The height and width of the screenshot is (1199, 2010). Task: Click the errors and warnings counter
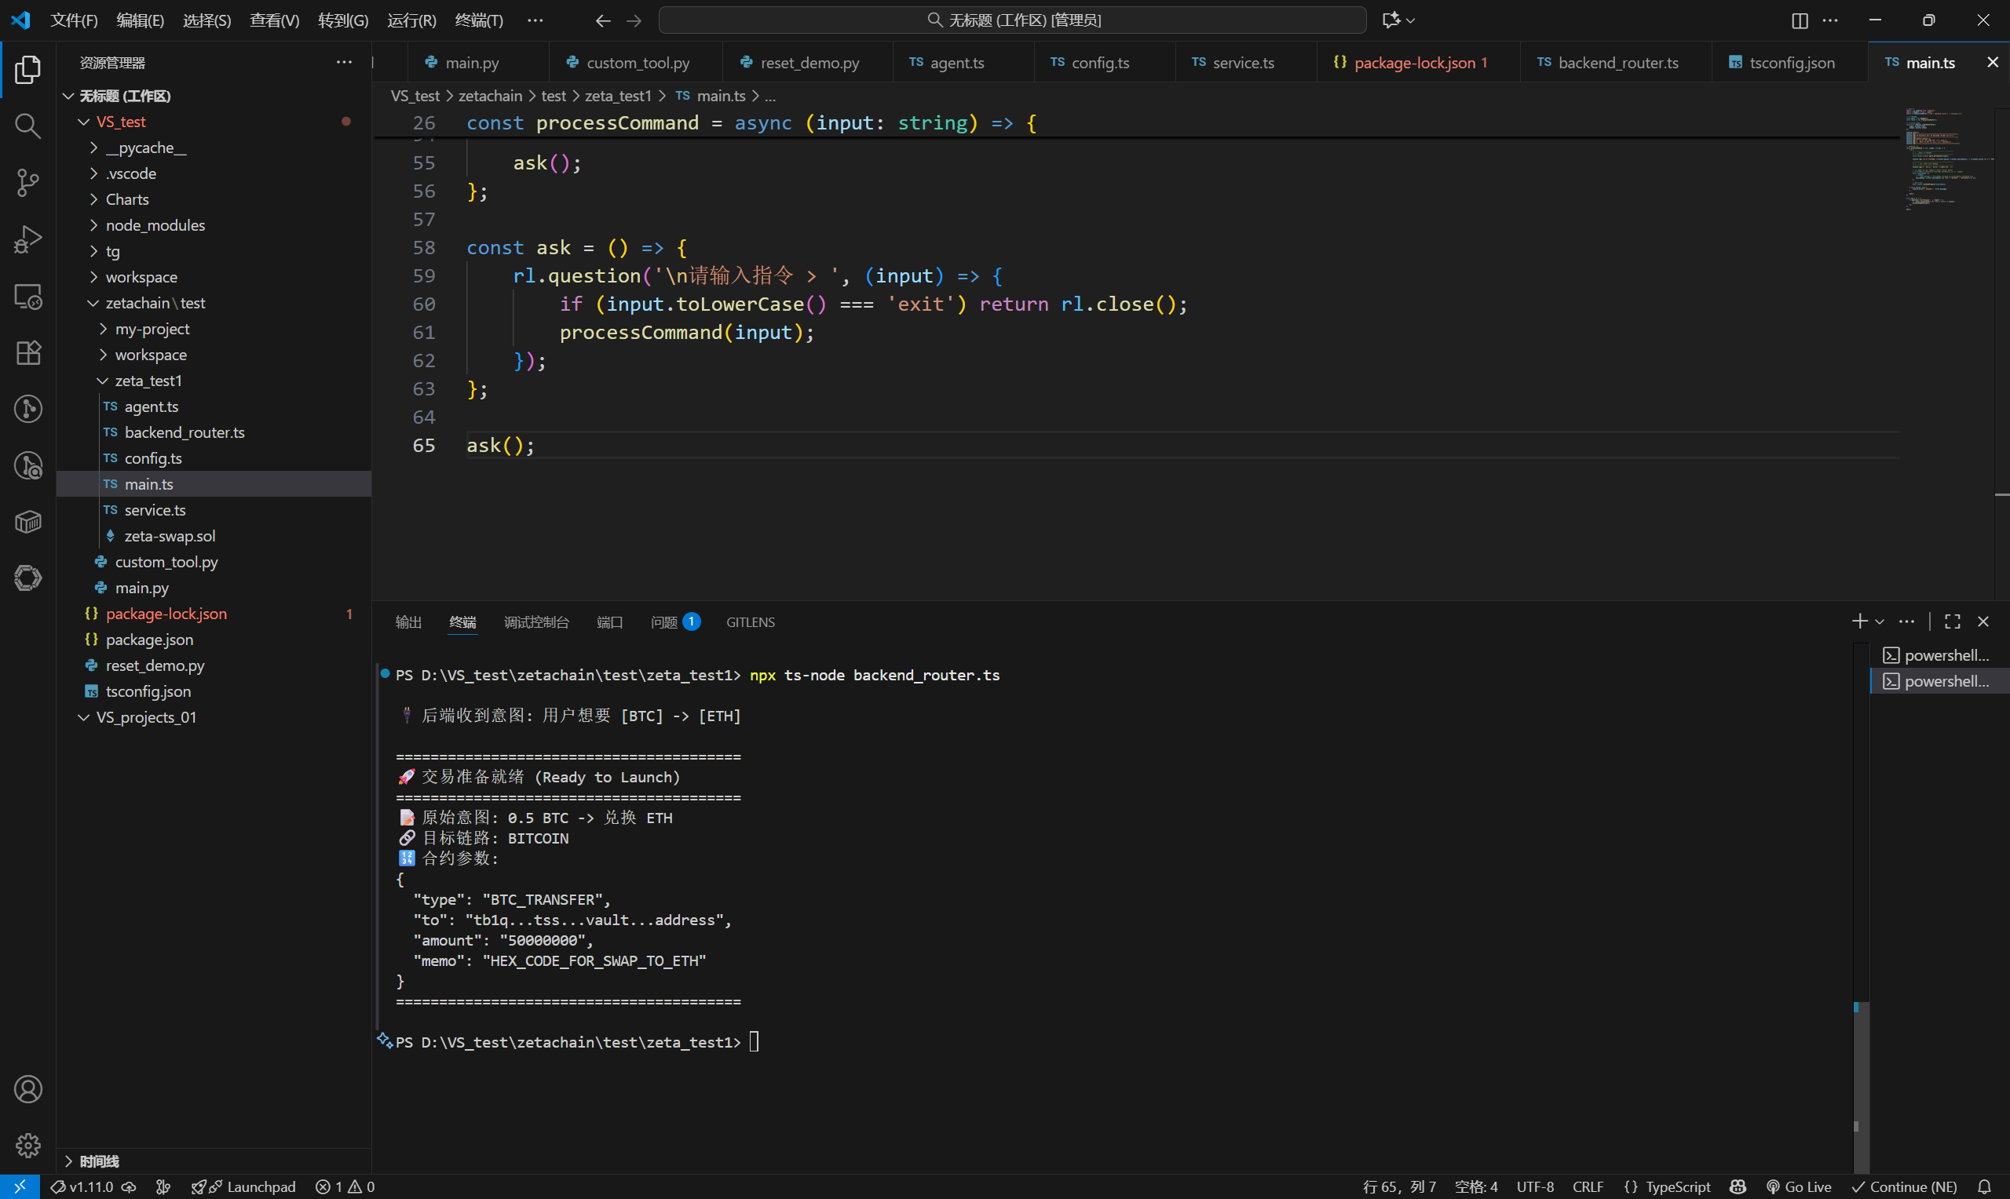(x=345, y=1187)
